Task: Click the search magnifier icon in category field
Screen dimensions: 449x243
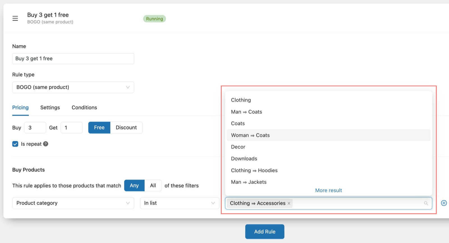Action: (426, 203)
